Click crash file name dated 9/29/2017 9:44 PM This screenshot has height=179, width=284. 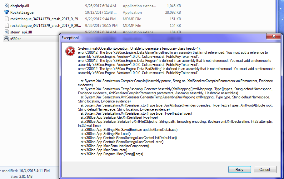tap(46, 19)
